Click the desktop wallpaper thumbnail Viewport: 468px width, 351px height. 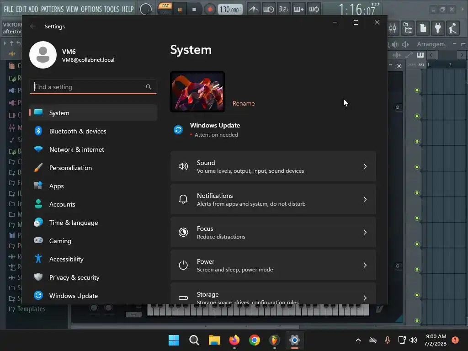click(197, 91)
